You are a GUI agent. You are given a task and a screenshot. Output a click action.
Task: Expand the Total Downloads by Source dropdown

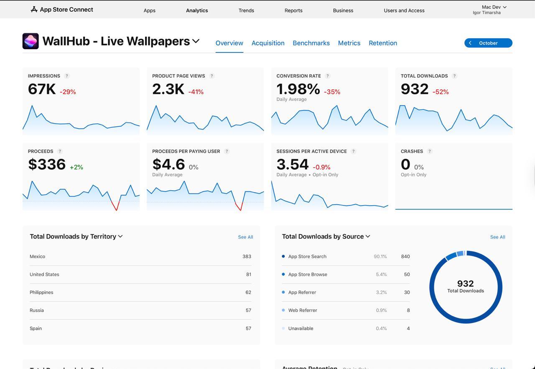click(x=368, y=236)
